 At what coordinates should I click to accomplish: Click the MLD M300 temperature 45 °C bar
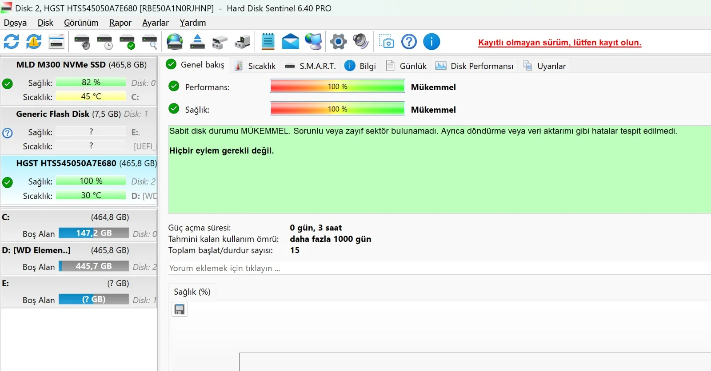pyautogui.click(x=91, y=96)
